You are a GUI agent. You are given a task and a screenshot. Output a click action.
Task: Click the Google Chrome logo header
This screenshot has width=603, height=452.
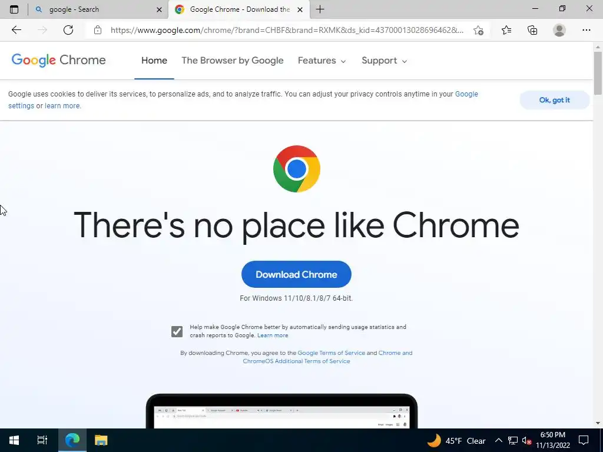[x=58, y=61]
